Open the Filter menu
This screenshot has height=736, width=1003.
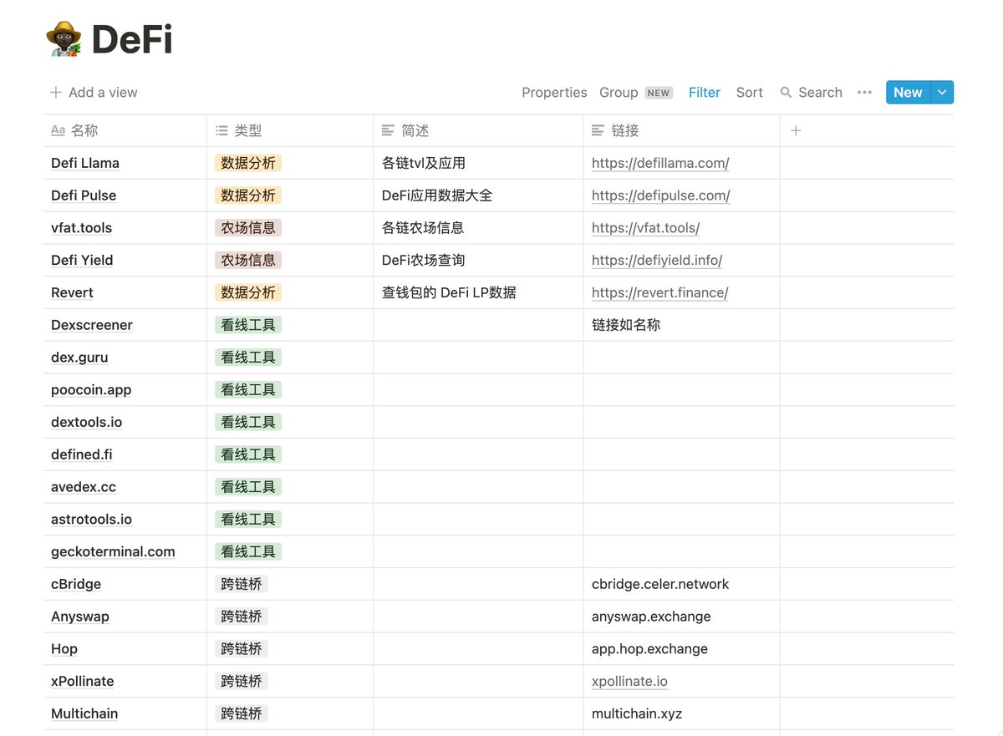pyautogui.click(x=704, y=93)
